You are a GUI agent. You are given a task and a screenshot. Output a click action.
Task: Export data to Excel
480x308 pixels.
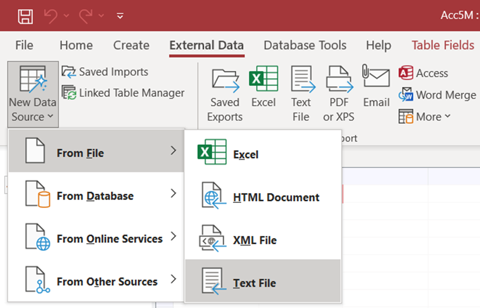click(x=263, y=92)
